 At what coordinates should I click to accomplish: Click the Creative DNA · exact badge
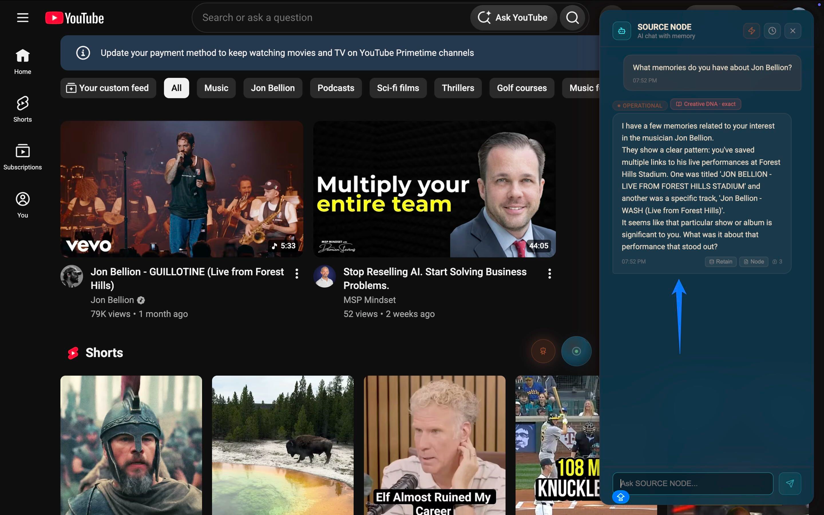click(706, 104)
